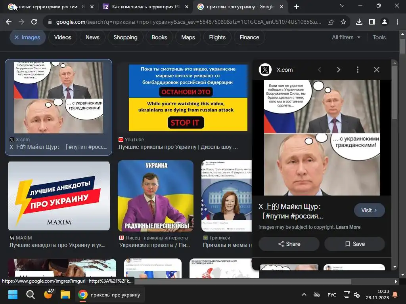This screenshot has height=304, width=406.
Task: Toggle the Chrome side panel icon
Action: click(372, 22)
